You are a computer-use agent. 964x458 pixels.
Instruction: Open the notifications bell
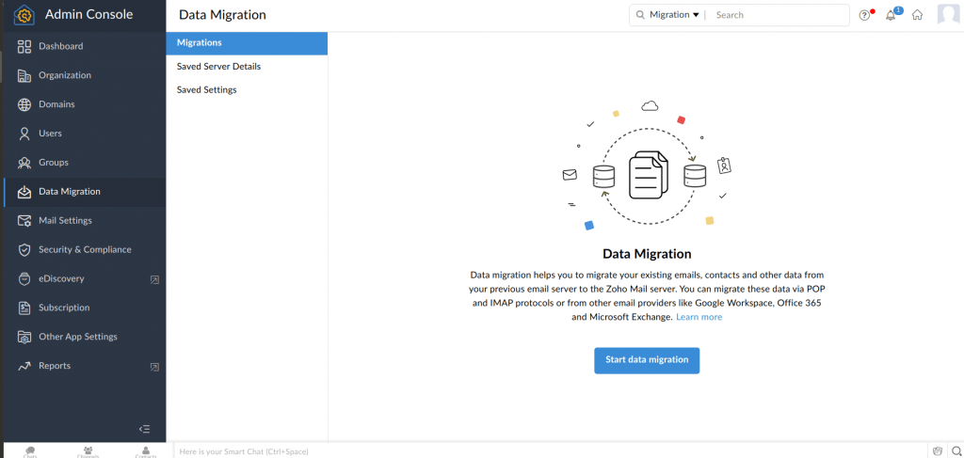tap(891, 15)
